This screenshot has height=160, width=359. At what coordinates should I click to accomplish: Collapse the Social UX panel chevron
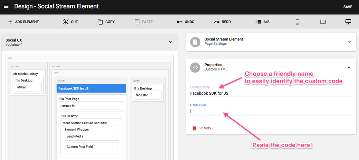[170, 42]
